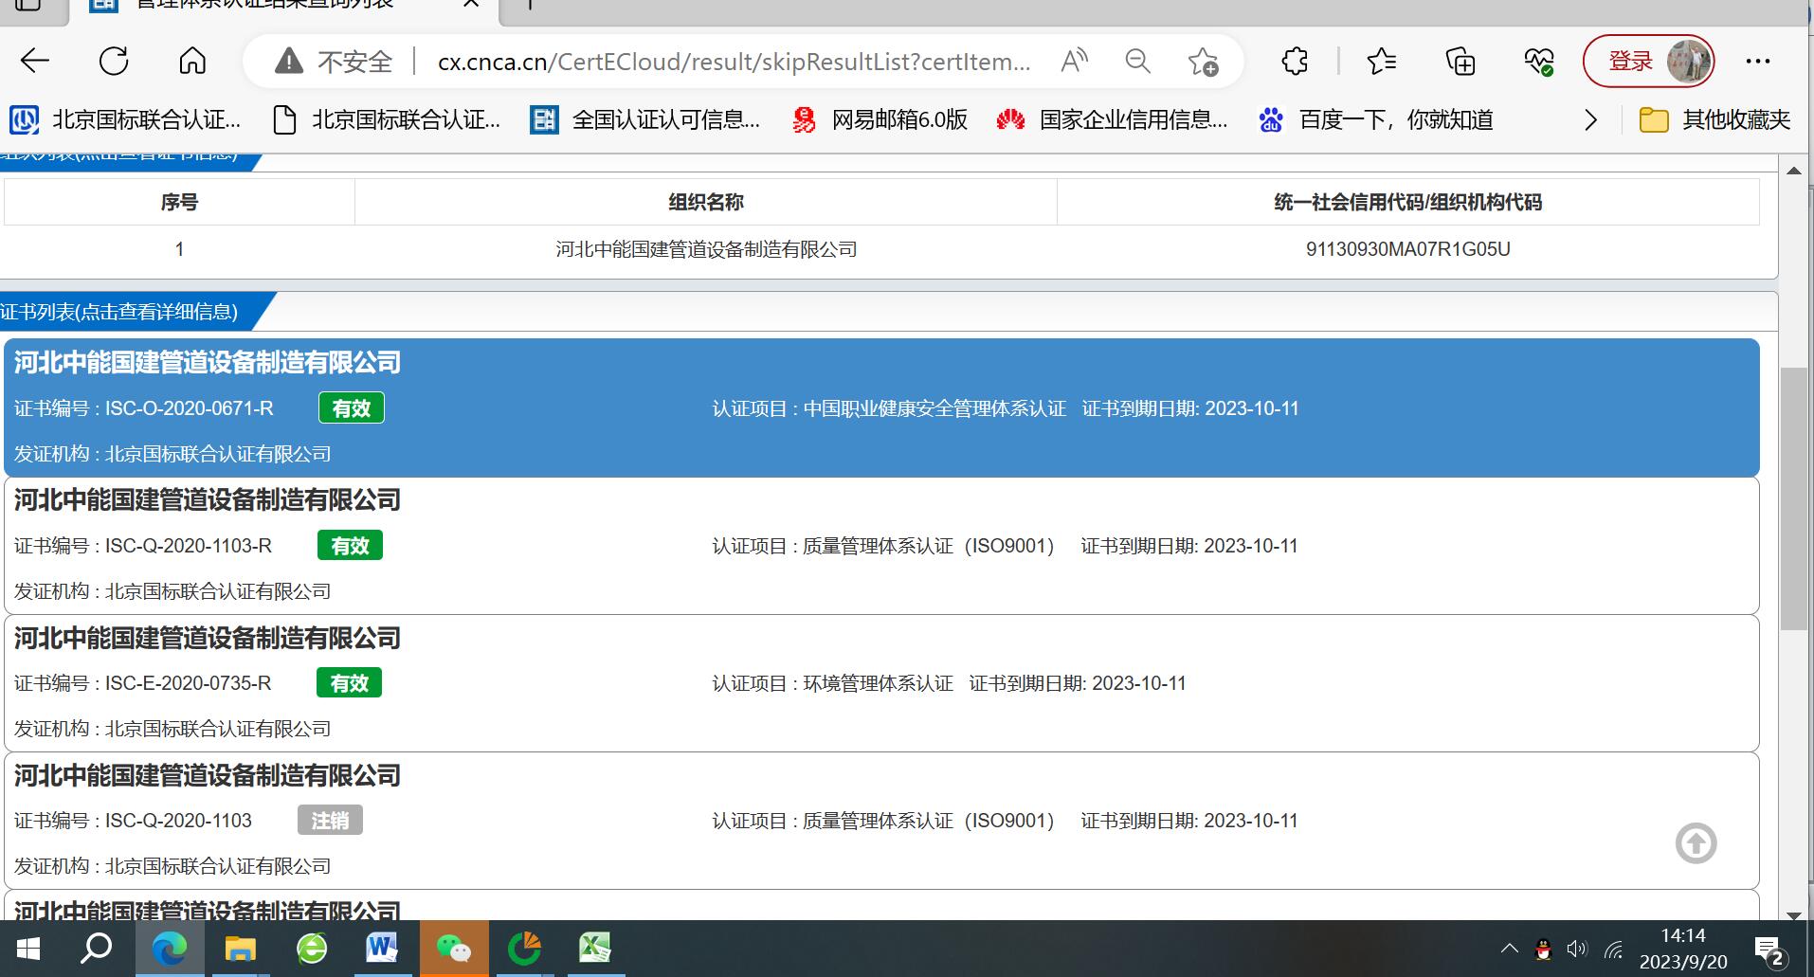
Task: Click the 有效 badge of ISC-Q-2020-1103-R
Action: click(x=350, y=545)
